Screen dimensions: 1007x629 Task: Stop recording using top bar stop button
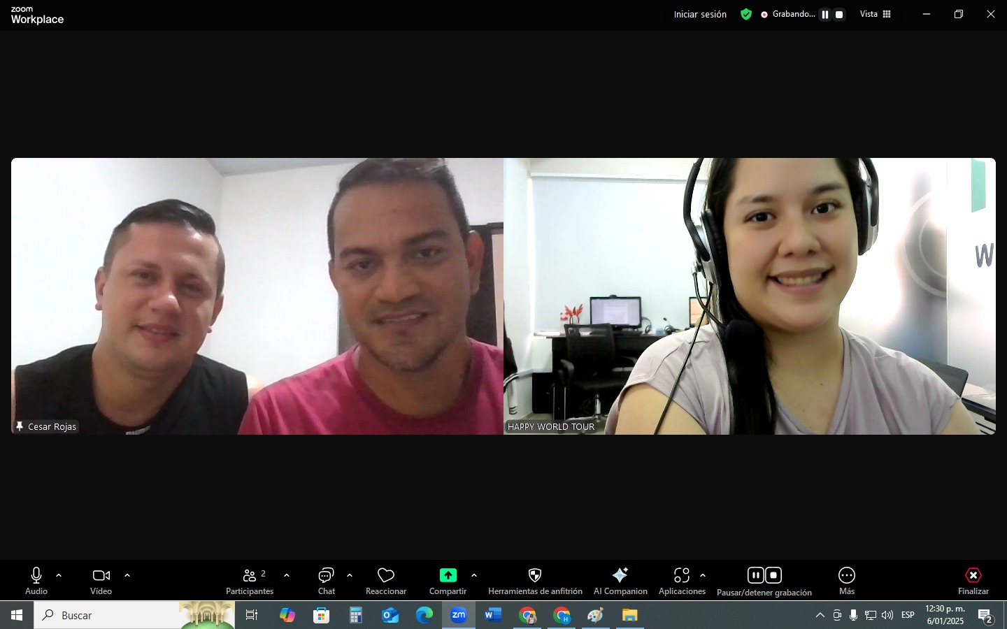[x=839, y=15]
